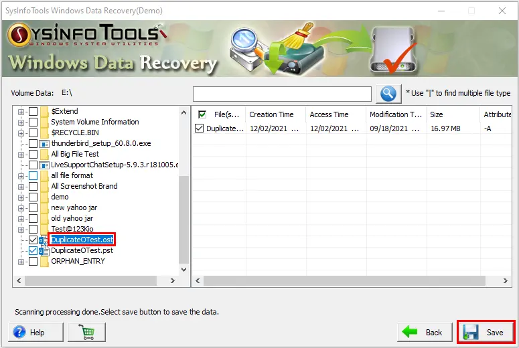Image resolution: width=519 pixels, height=348 pixels.
Task: Expand the System Volume Information node
Action: click(x=21, y=122)
